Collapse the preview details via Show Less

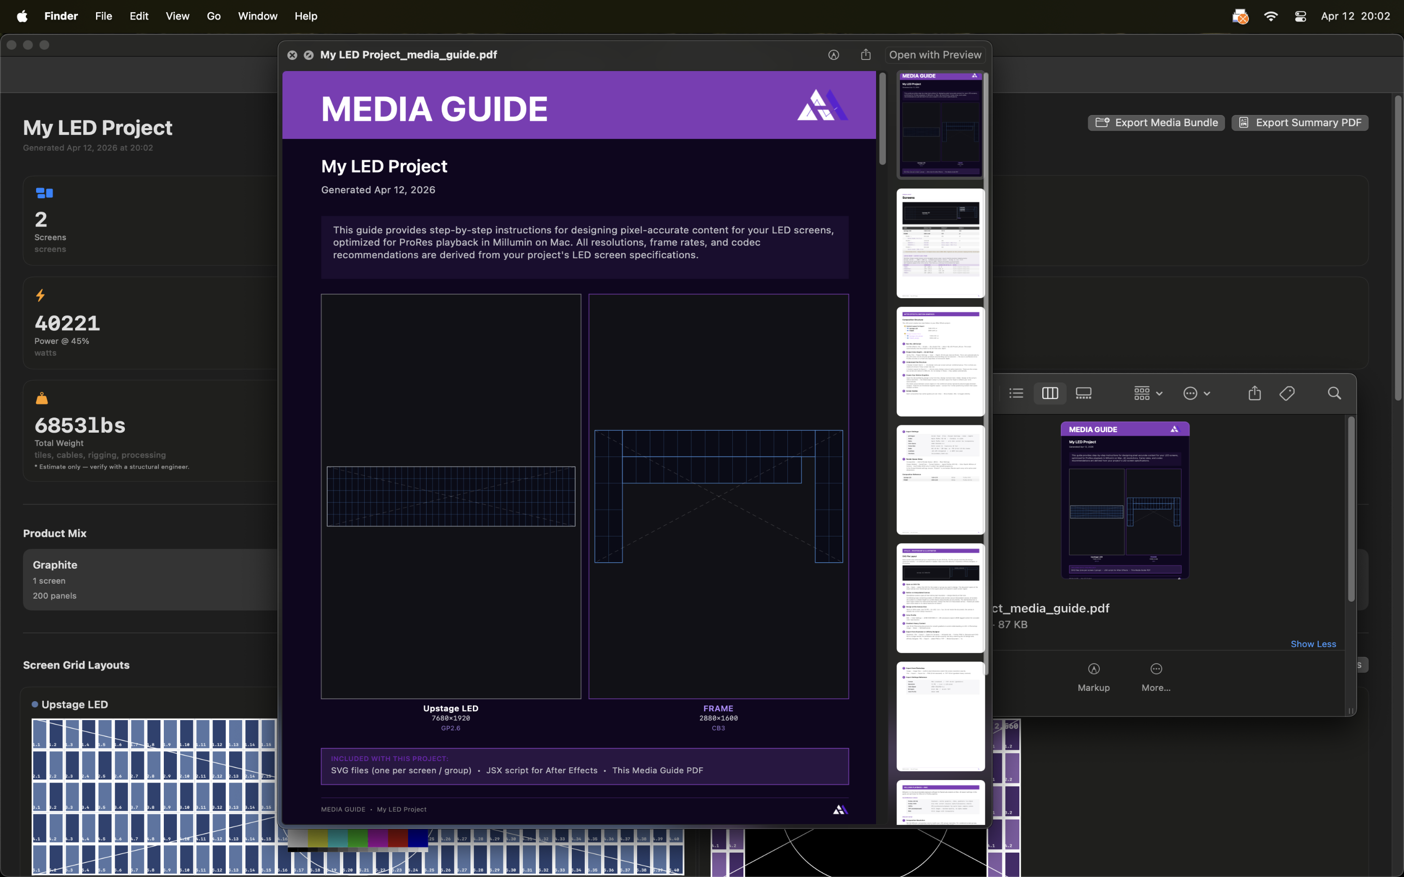point(1313,644)
